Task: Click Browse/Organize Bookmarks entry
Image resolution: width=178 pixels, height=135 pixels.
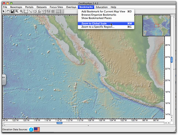Action: pyautogui.click(x=99, y=15)
